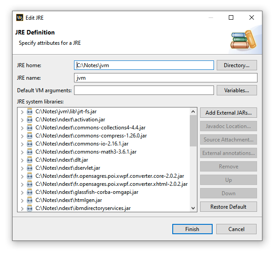Select the xwpf.converter.xhtml-2.0.2.jar library

pyautogui.click(x=111, y=184)
